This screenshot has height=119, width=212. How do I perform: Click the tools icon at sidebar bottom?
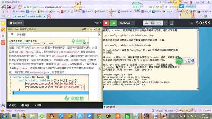(x=3, y=105)
